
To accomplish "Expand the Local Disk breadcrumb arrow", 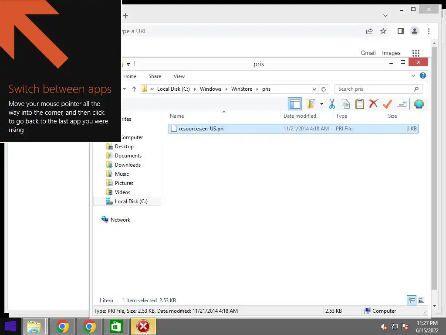I will point(195,89).
